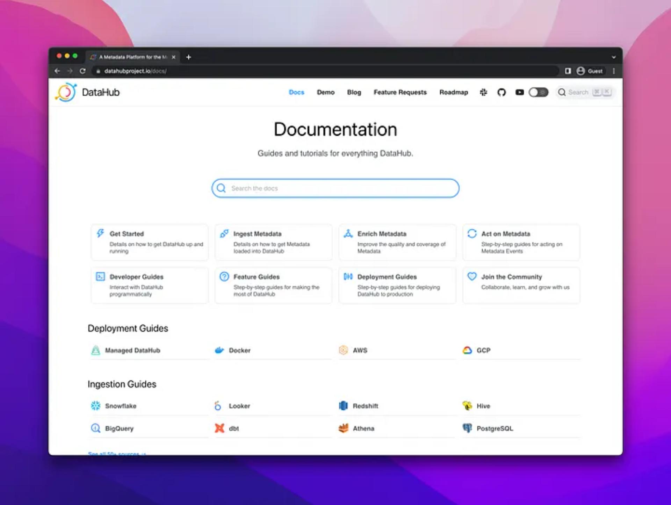
Task: Click the Athena icon
Action: pos(343,428)
